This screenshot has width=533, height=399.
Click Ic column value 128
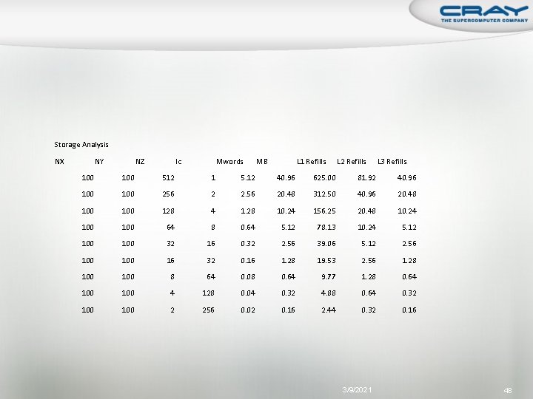pyautogui.click(x=208, y=293)
